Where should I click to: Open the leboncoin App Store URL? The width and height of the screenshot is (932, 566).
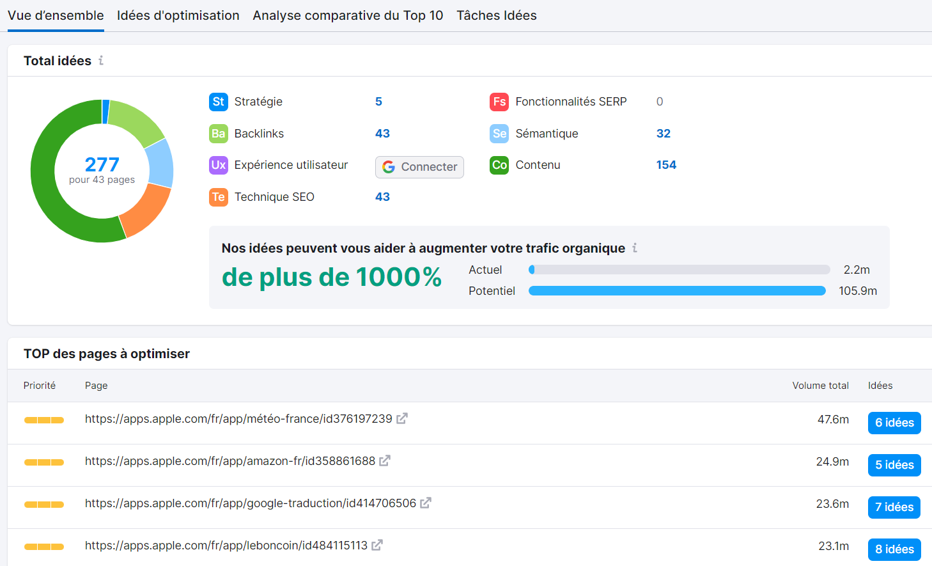(x=226, y=546)
